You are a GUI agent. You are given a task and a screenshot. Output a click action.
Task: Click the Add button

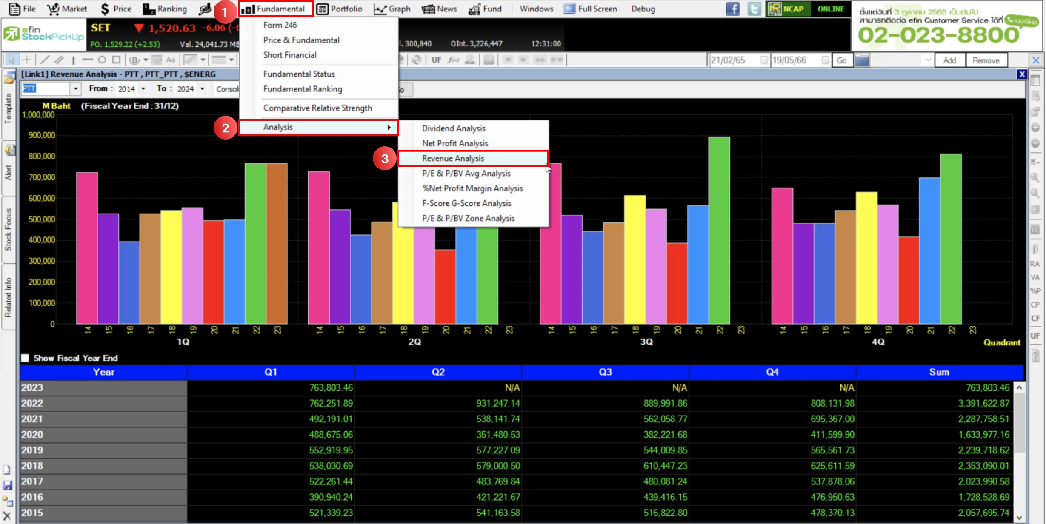(949, 60)
